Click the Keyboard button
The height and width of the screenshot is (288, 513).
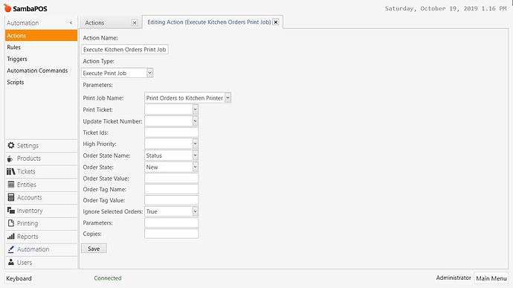coord(19,278)
